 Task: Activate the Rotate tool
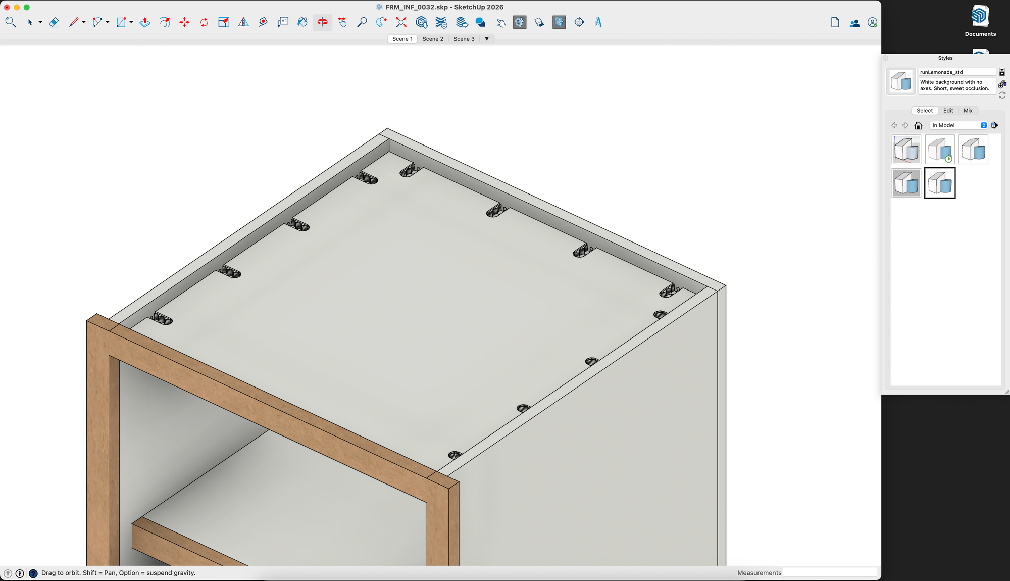pos(204,22)
